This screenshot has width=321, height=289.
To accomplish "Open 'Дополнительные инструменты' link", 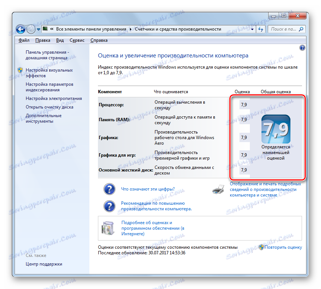I will coord(44,119).
